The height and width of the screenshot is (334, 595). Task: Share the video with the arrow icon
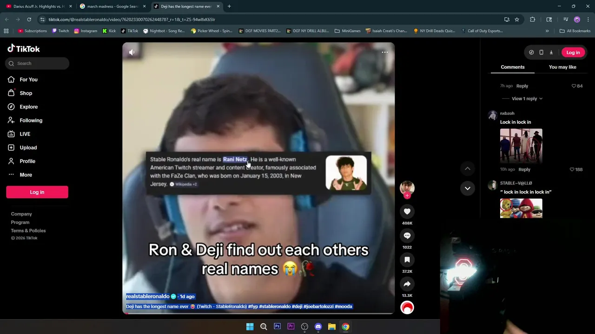pyautogui.click(x=407, y=284)
